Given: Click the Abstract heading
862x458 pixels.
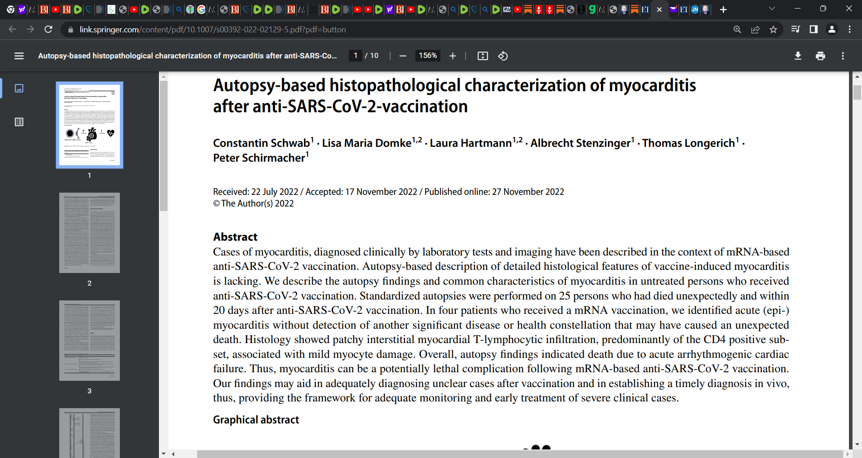Looking at the screenshot, I should 235,237.
